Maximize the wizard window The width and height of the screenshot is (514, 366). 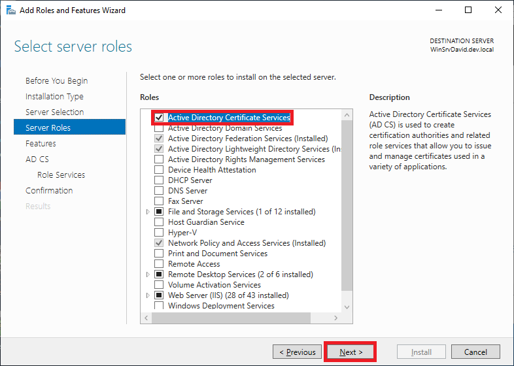point(468,10)
